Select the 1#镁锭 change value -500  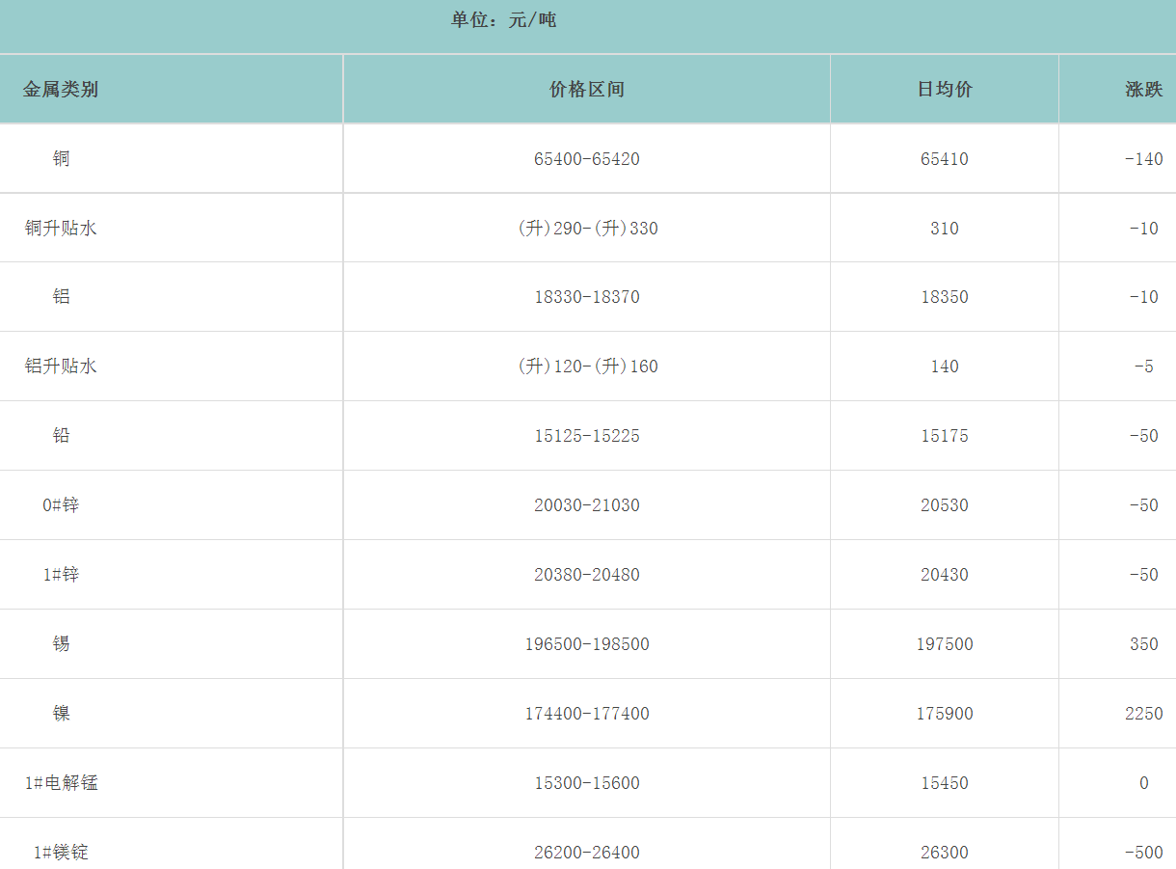pyautogui.click(x=1143, y=853)
